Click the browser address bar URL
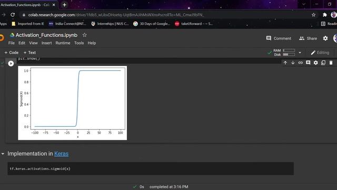Image resolution: width=337 pixels, height=190 pixels. 116,15
